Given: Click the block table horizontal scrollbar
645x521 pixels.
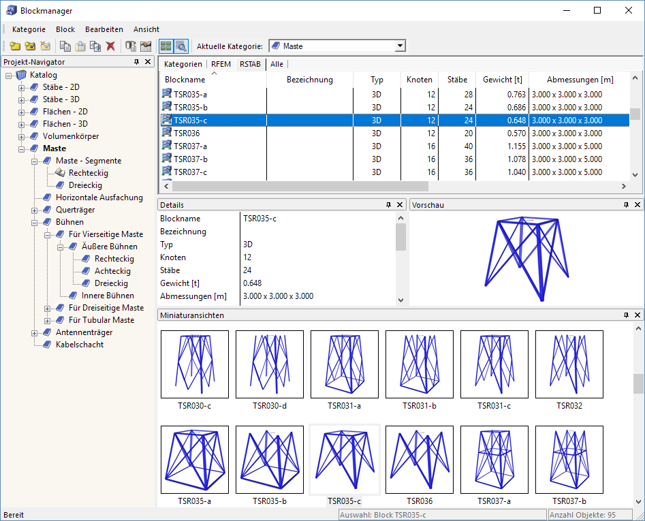Looking at the screenshot, I should tap(300, 187).
